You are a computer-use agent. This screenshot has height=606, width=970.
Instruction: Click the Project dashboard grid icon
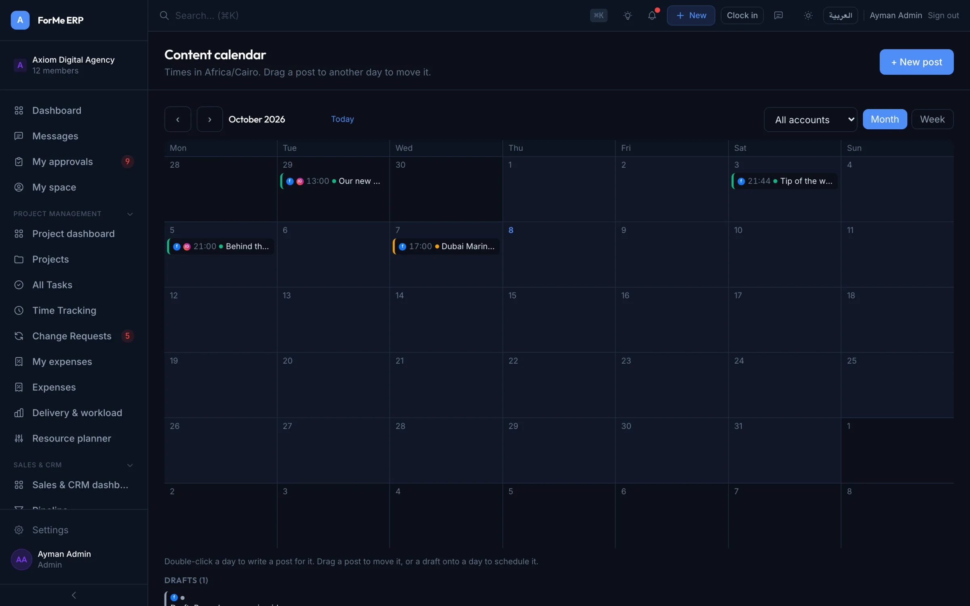point(19,234)
